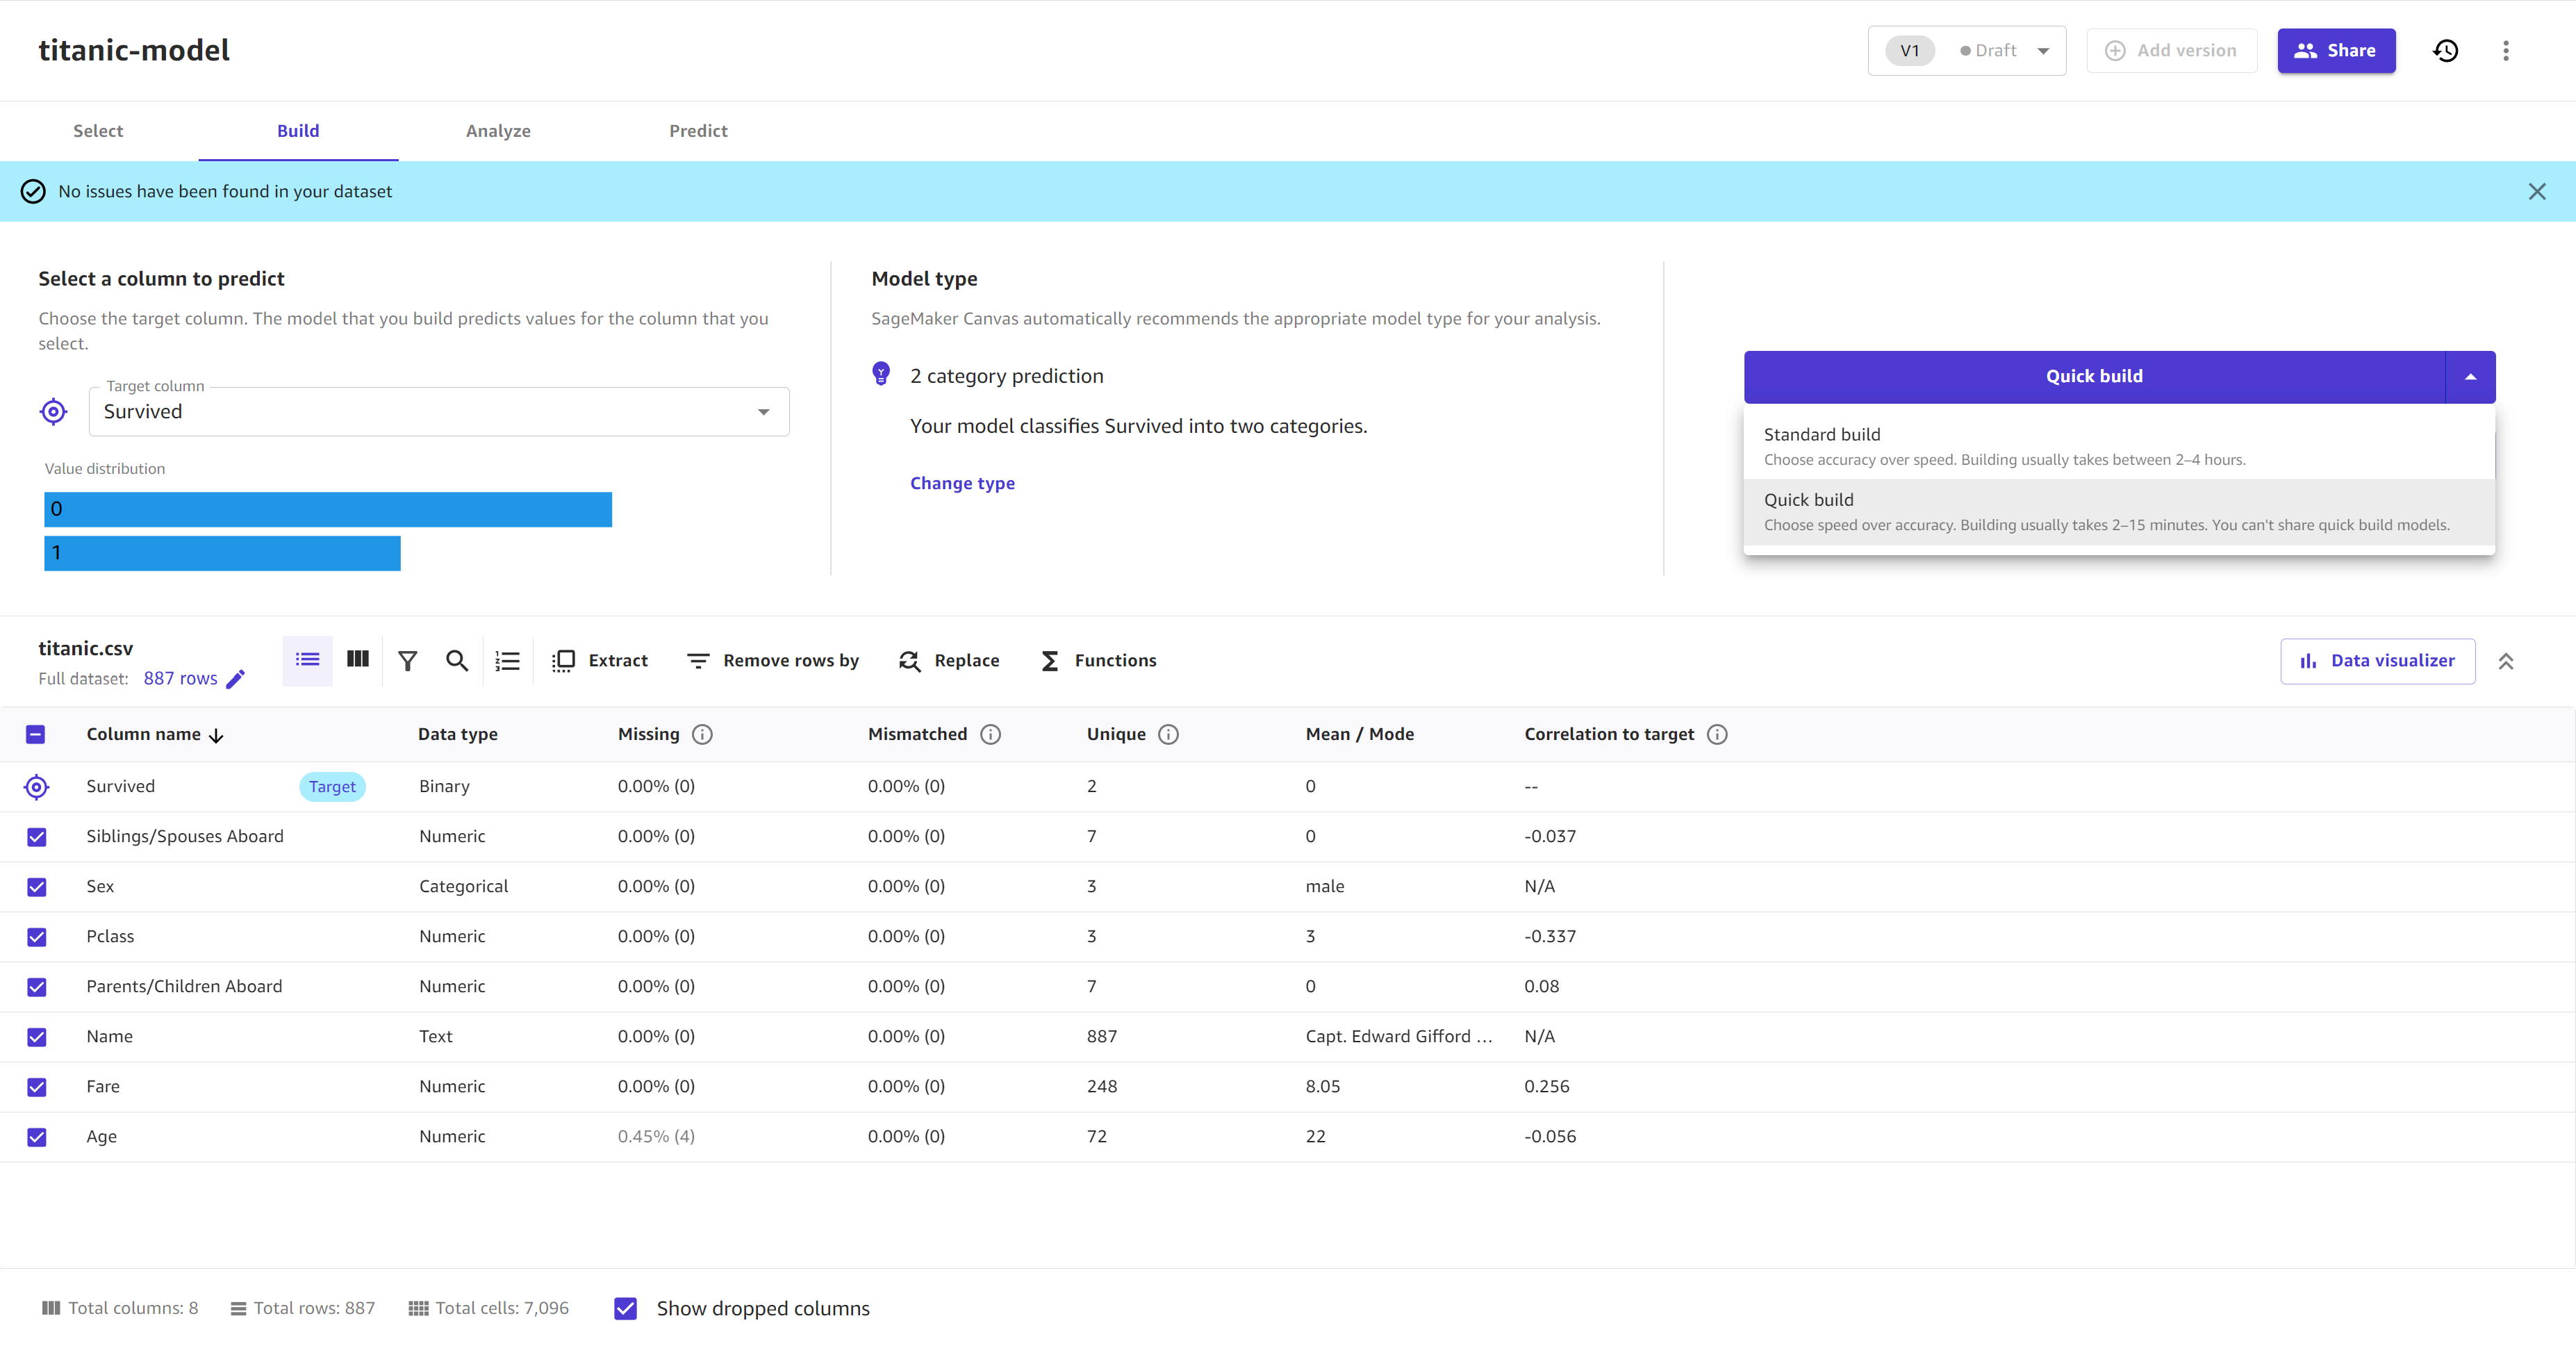Click the Change type link
The height and width of the screenshot is (1348, 2576).
[x=963, y=482]
